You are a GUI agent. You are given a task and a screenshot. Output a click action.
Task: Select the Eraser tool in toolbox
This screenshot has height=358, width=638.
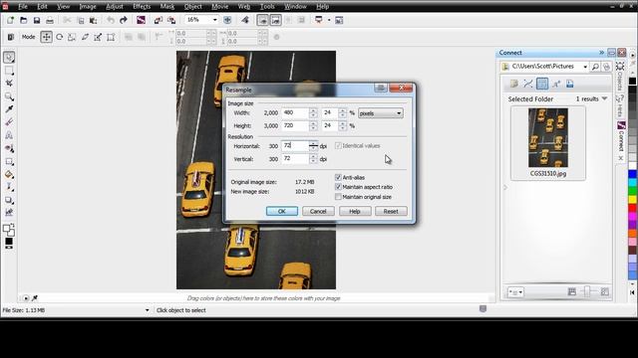coord(9,121)
